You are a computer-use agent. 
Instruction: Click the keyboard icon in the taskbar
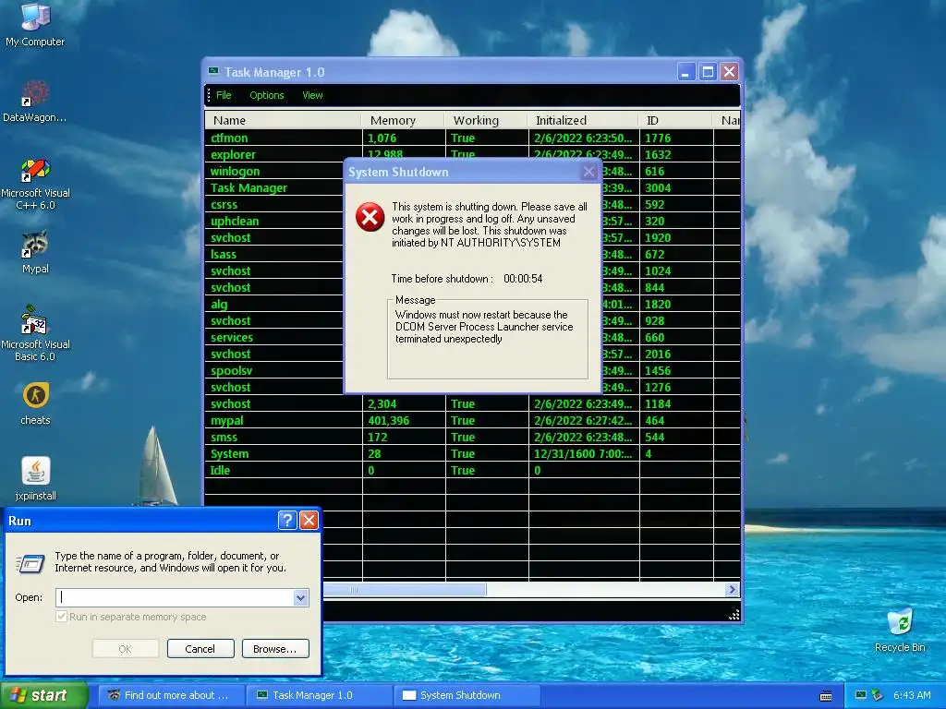point(826,696)
